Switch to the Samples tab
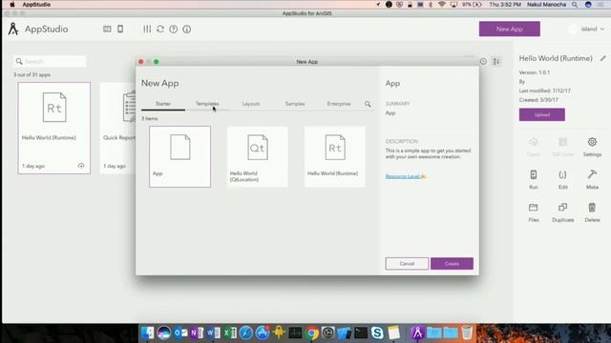This screenshot has height=343, width=611. (x=295, y=104)
